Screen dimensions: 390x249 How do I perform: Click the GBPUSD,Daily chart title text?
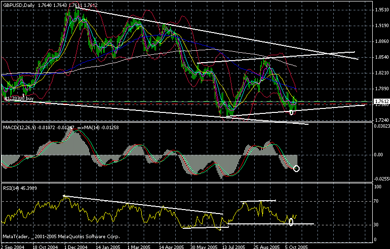[x=19, y=5]
